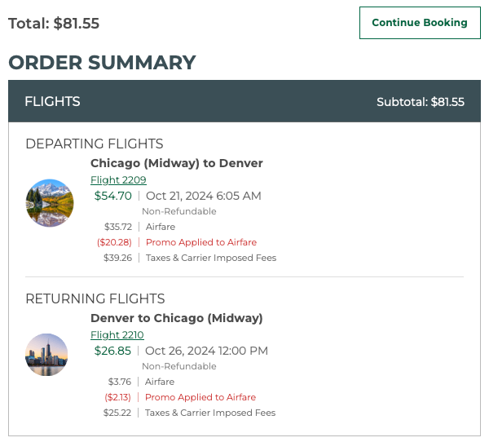
Task: Click the Oct 26, 2024 12:00 PM date
Action: pos(206,351)
